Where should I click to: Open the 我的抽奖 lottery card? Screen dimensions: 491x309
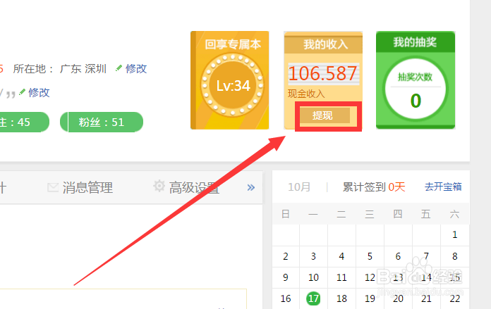(x=416, y=80)
